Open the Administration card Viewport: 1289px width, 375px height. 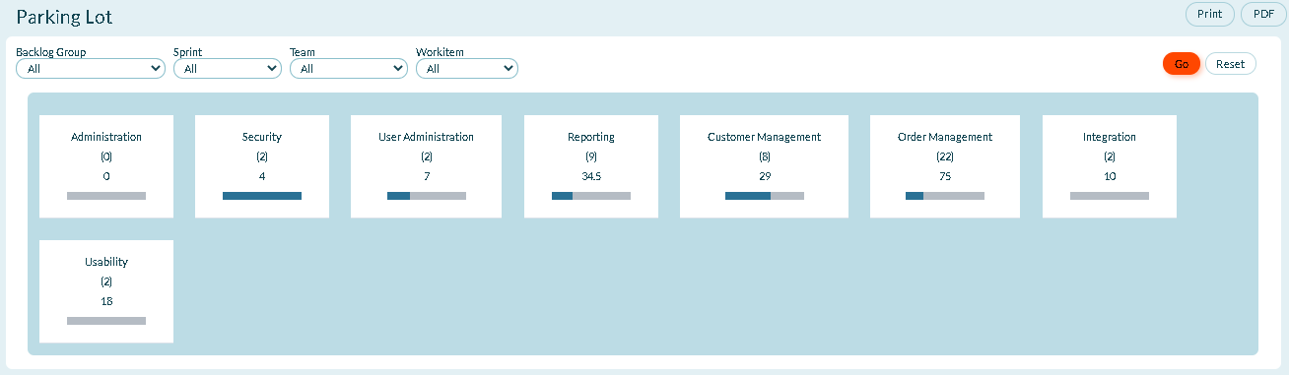106,166
